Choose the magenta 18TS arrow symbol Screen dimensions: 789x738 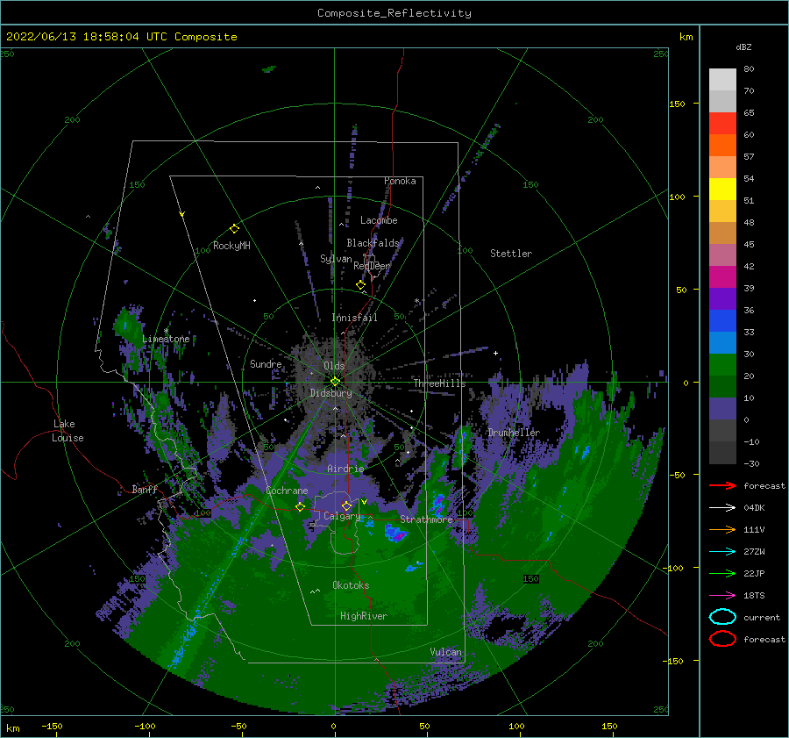(722, 596)
